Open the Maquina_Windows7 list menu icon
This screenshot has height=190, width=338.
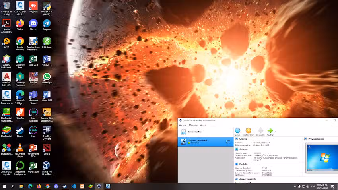(228, 142)
